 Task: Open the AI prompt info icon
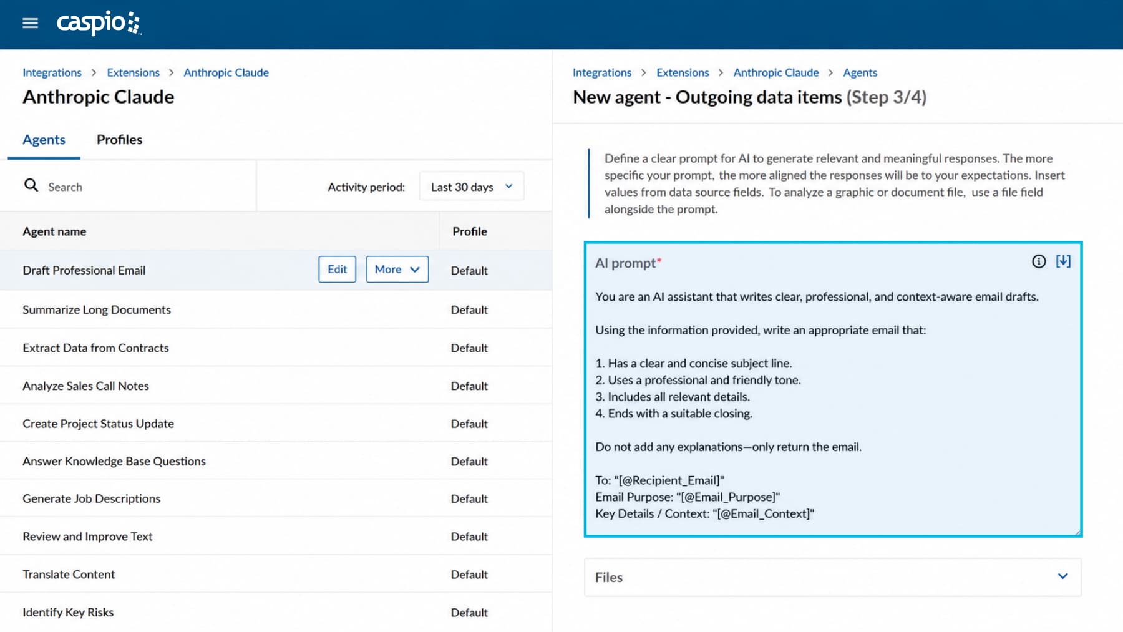(x=1039, y=261)
